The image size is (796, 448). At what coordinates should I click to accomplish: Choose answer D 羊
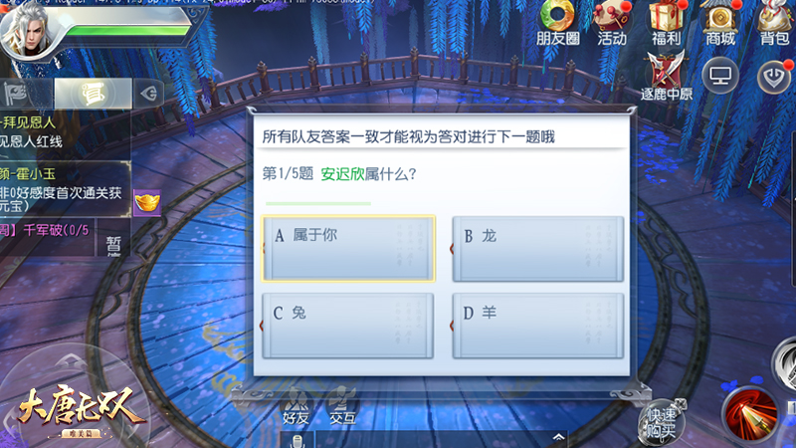point(537,326)
